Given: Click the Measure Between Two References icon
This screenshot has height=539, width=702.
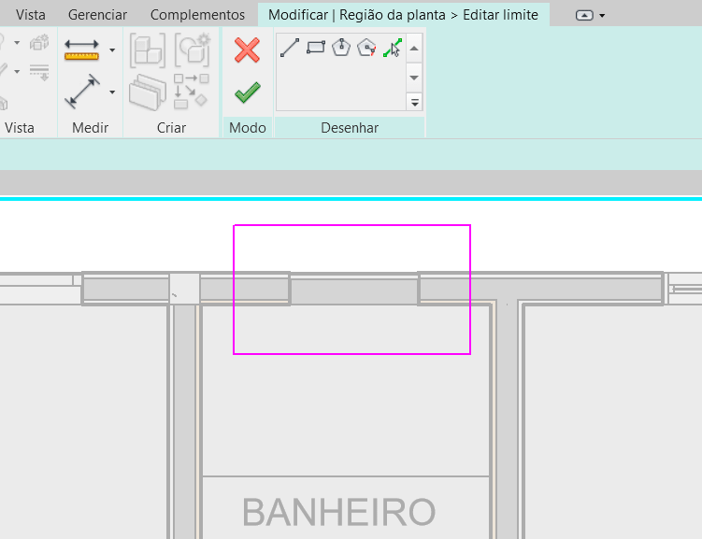Looking at the screenshot, I should [x=82, y=50].
